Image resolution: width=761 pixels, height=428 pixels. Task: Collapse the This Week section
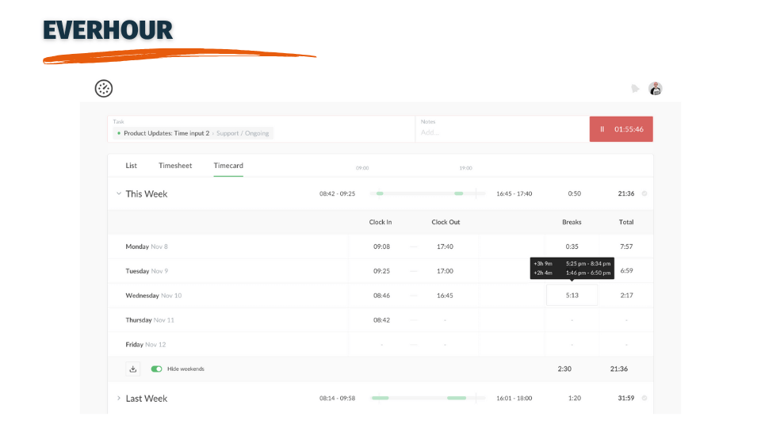point(118,193)
